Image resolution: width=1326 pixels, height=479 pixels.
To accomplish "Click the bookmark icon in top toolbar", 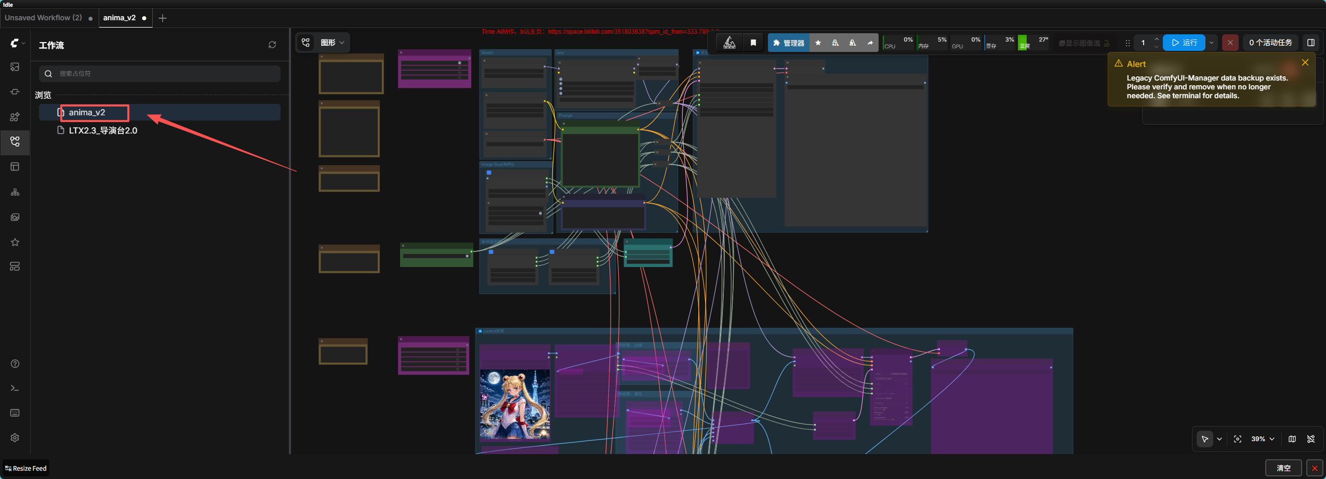I will 753,43.
